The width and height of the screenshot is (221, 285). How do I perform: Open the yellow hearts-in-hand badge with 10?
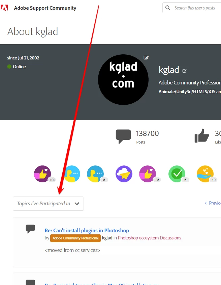(205, 174)
